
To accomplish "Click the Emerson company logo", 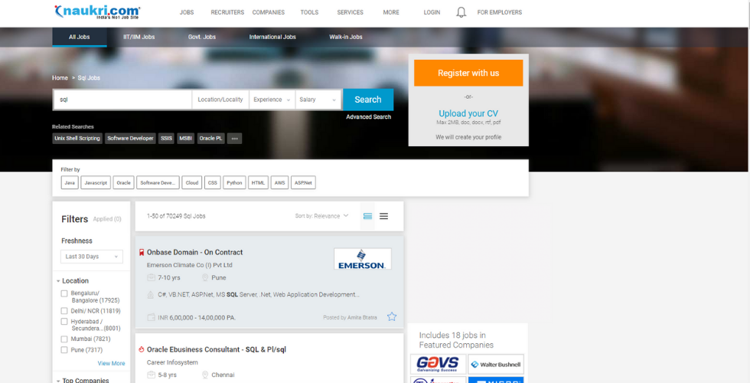I will 363,259.
